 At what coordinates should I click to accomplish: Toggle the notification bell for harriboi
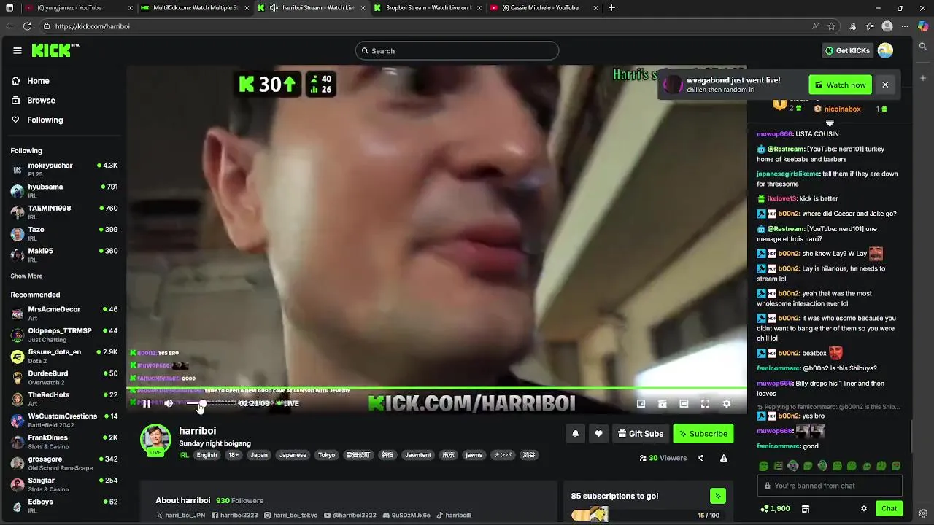point(575,434)
